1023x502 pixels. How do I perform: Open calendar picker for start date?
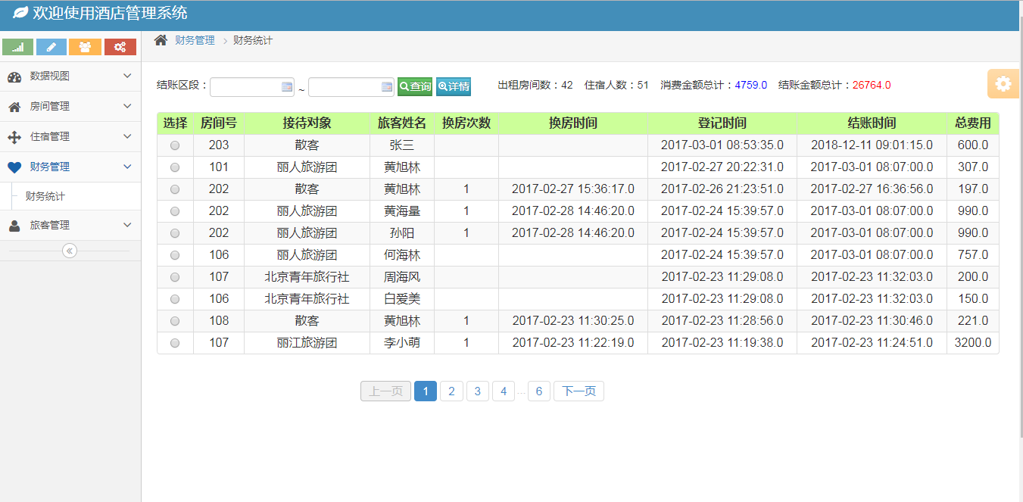[x=287, y=87]
